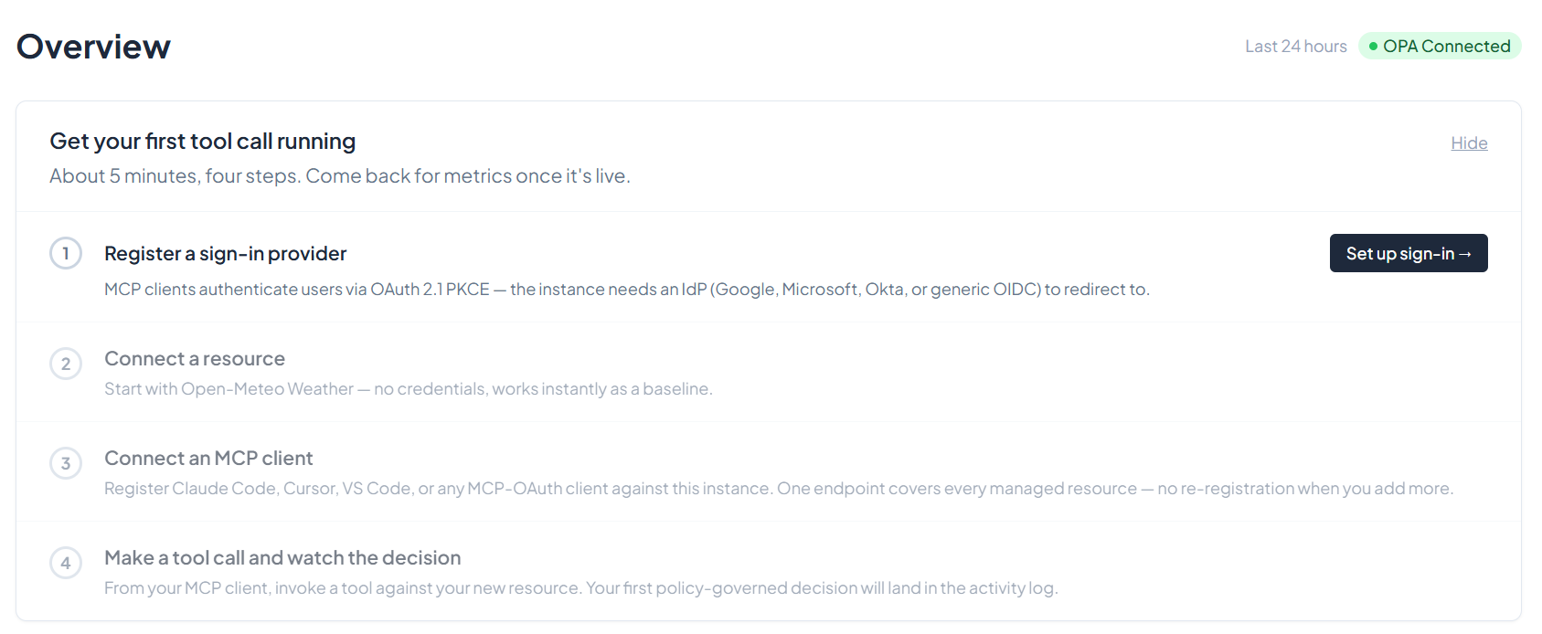
Task: Click the step 3 circle icon
Action: tap(66, 463)
